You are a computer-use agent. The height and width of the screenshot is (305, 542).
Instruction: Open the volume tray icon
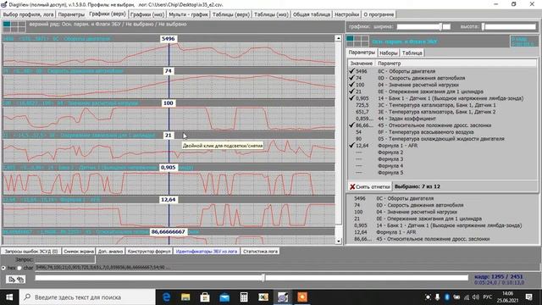coord(476,297)
